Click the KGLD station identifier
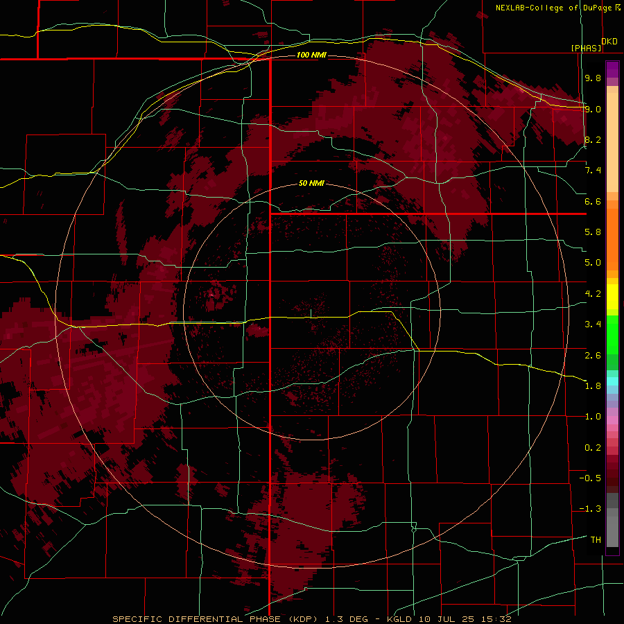This screenshot has width=624, height=624. tap(399, 619)
